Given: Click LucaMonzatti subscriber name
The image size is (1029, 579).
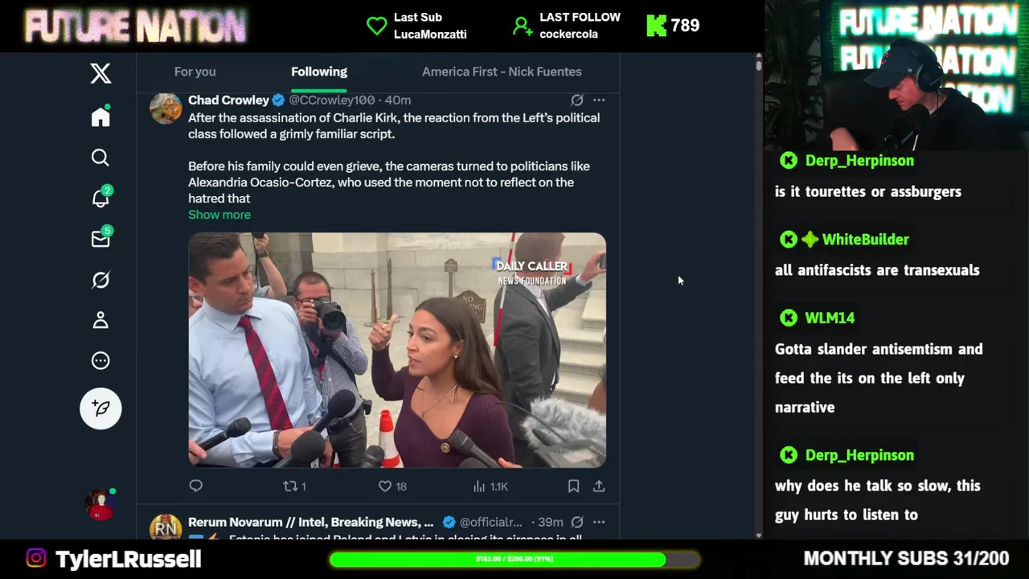Looking at the screenshot, I should 430,34.
